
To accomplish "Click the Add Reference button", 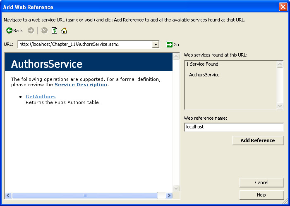I will point(258,140).
